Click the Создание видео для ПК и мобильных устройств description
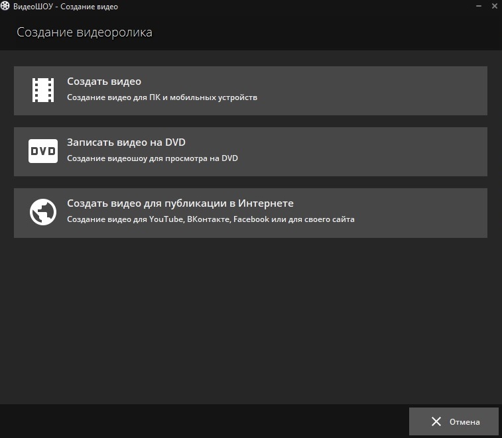Image resolution: width=502 pixels, height=438 pixels. (x=162, y=97)
